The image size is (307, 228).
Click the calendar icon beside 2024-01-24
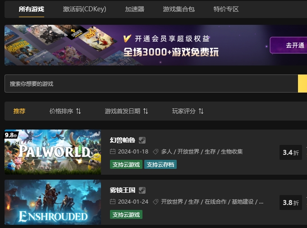(113, 202)
